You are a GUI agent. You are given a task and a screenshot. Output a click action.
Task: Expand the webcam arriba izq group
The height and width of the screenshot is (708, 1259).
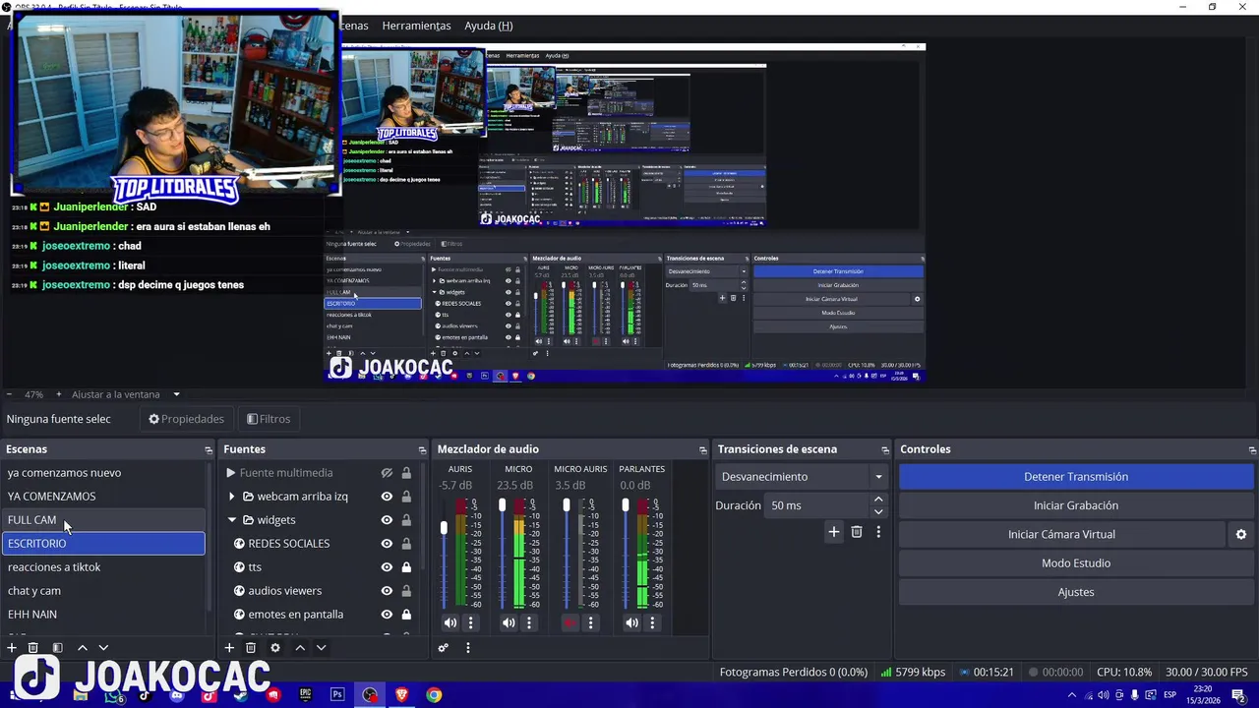tap(232, 497)
